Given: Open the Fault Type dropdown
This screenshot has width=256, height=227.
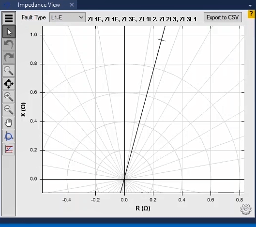Looking at the screenshot, I should point(67,17).
